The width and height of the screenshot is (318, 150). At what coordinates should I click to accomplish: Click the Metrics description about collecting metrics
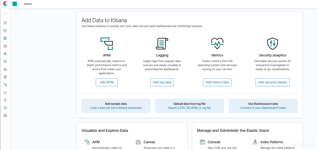pyautogui.click(x=217, y=65)
